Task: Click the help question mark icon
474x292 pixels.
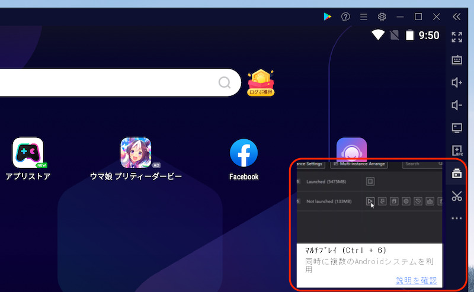Action: point(346,17)
